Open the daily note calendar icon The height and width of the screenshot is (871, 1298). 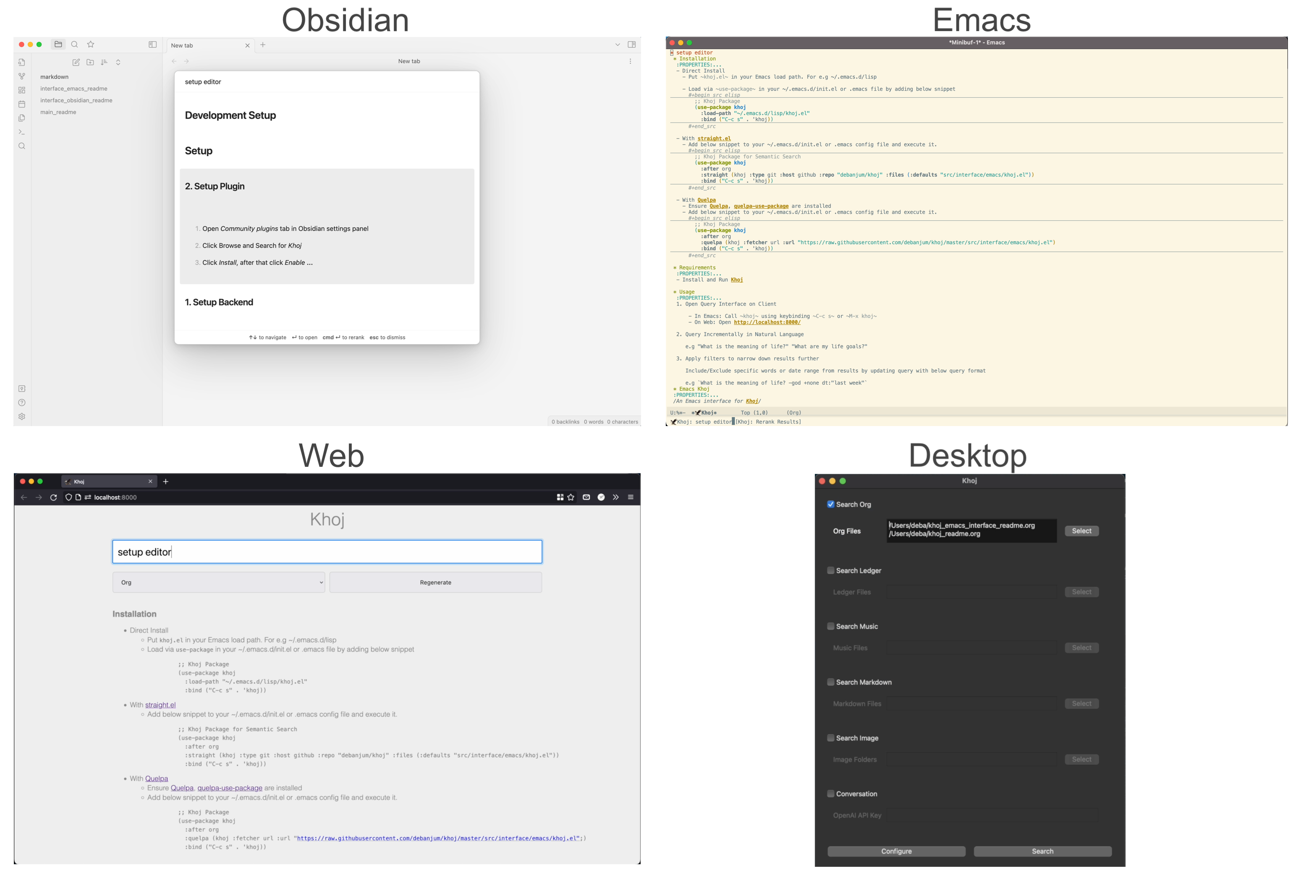(22, 104)
